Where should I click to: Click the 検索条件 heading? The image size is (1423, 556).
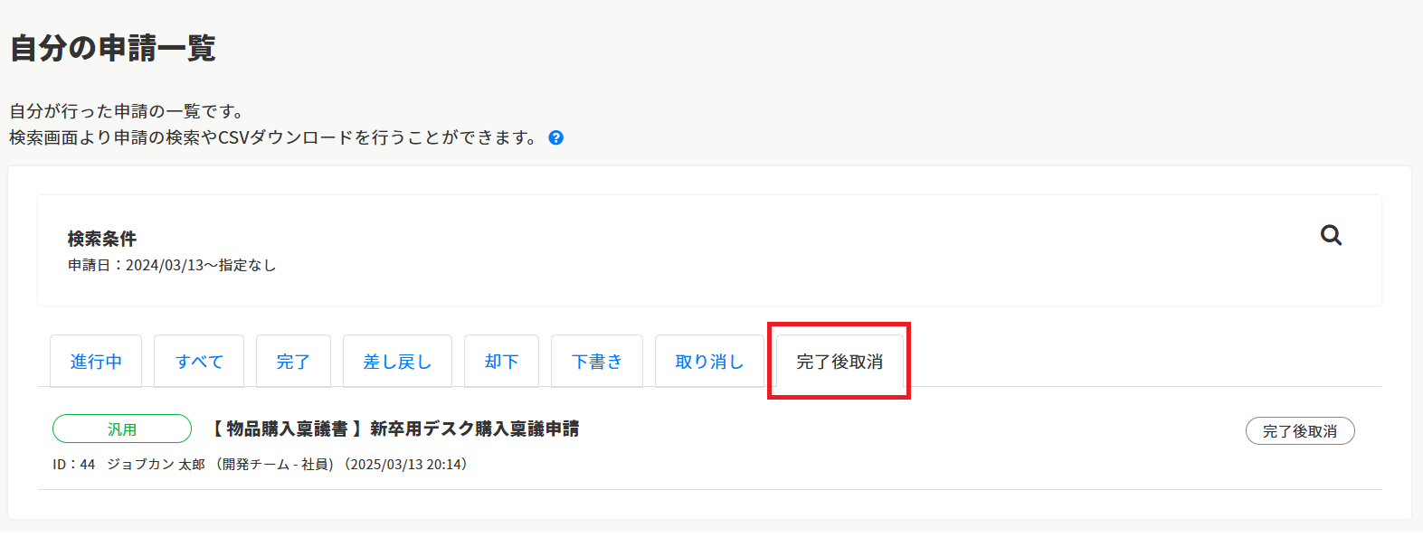[102, 239]
